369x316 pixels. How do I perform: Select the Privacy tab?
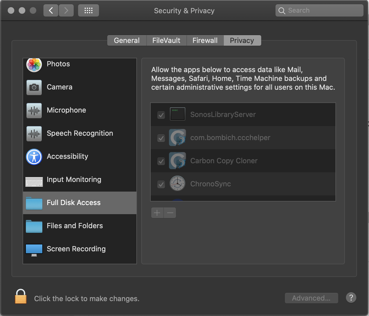tap(242, 40)
